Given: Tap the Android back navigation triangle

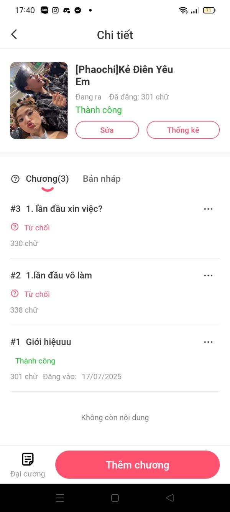Looking at the screenshot, I should coord(170,498).
